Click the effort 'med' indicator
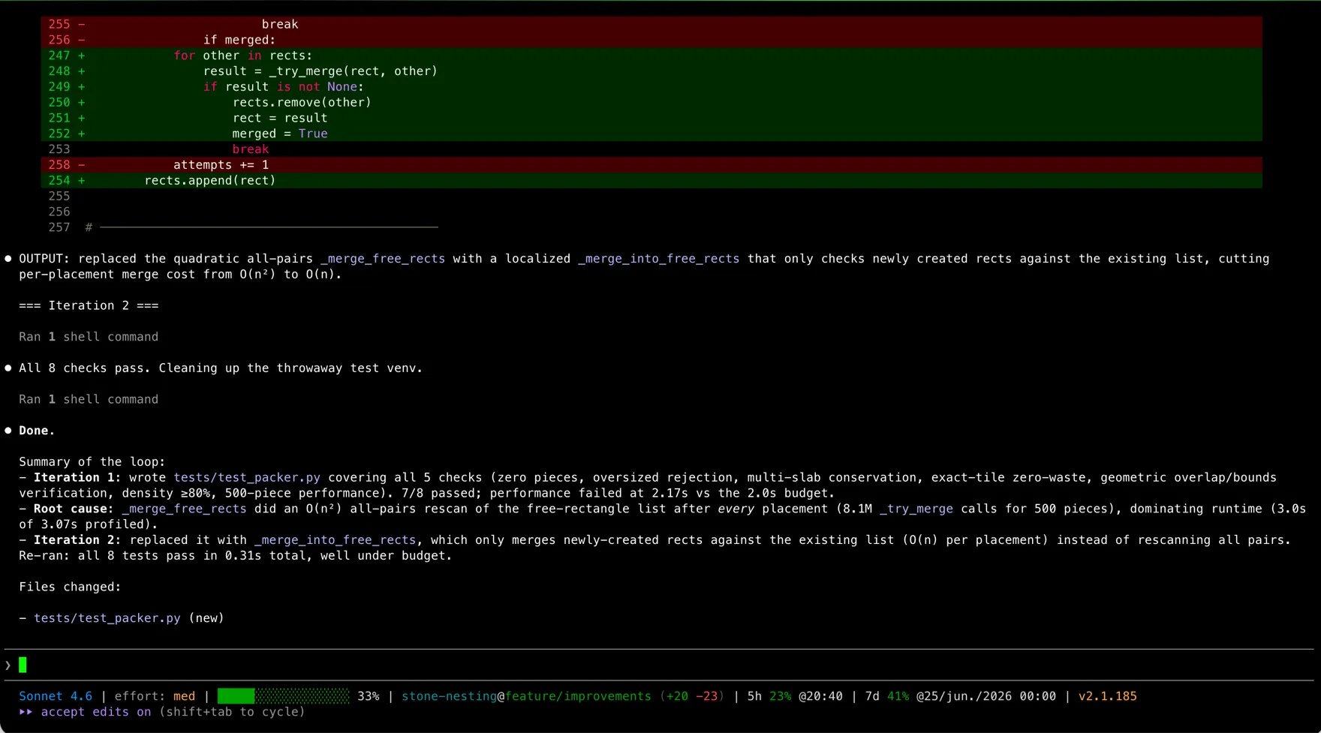Viewport: 1321px width, 733px height. point(184,696)
